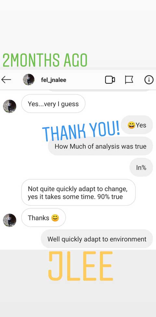This screenshot has width=156, height=317.
Task: Select the 'Yes...very I guess' message bubble
Action: pos(53,104)
